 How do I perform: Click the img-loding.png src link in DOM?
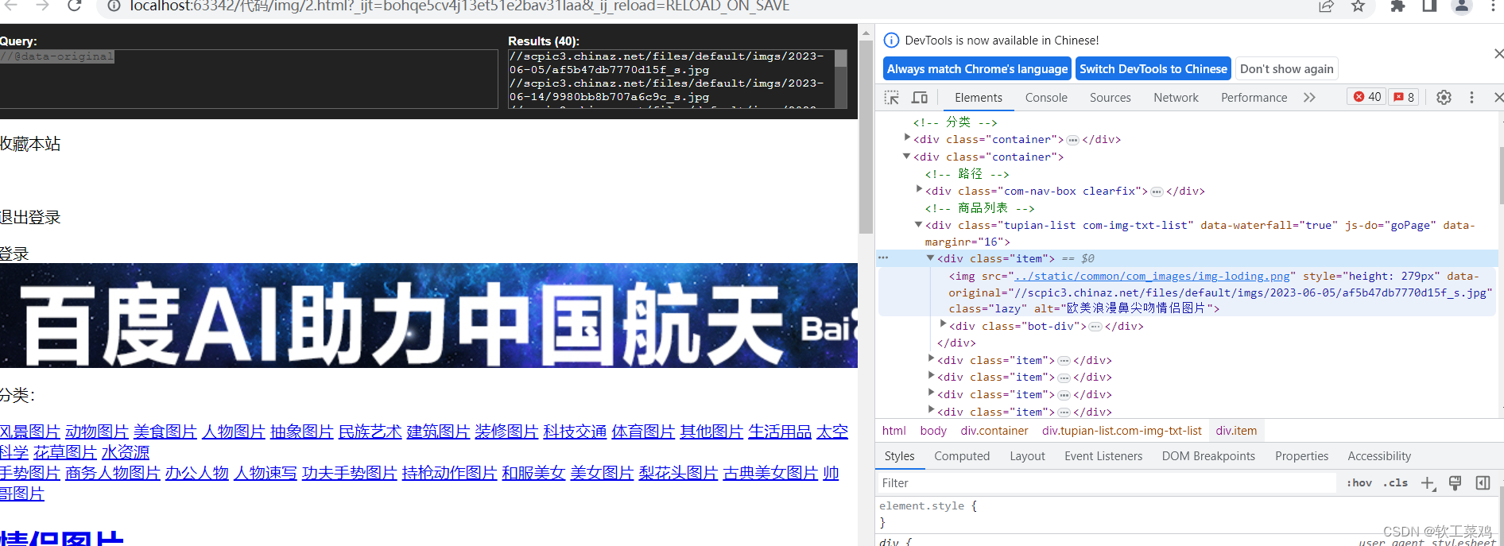pyautogui.click(x=1152, y=276)
